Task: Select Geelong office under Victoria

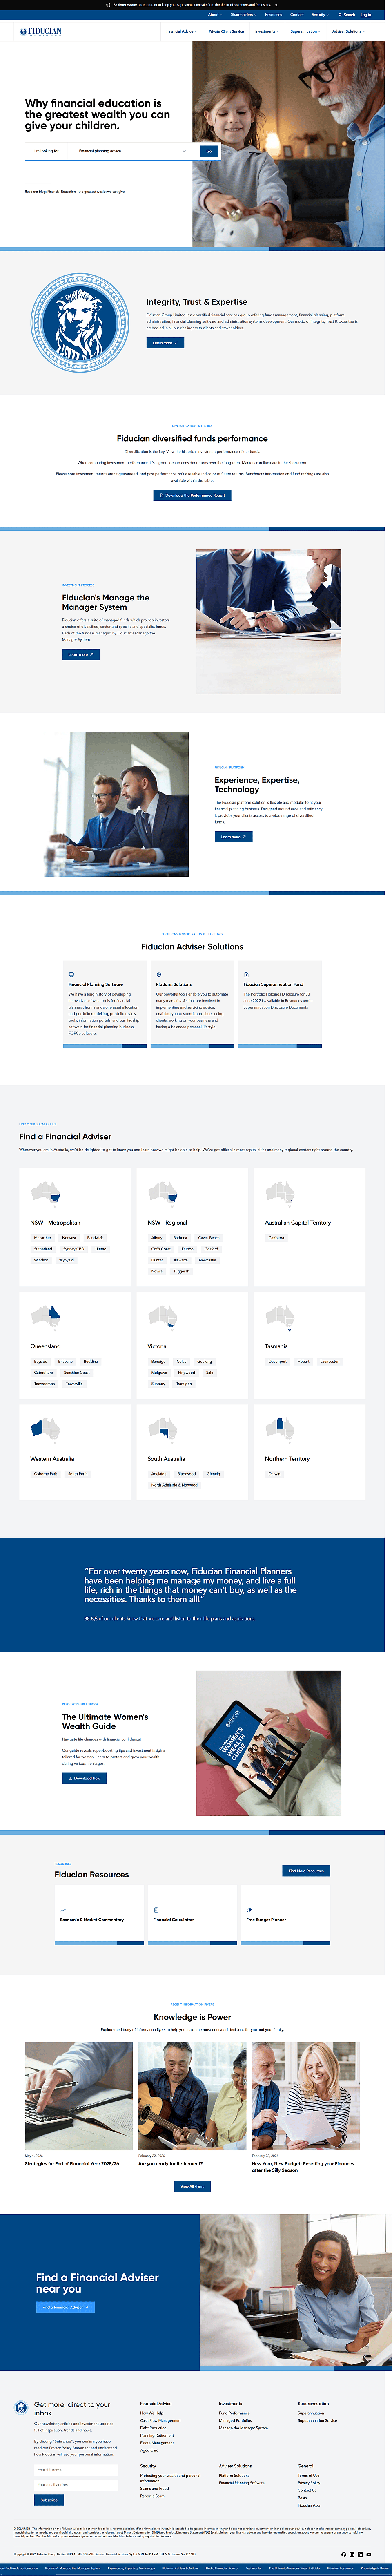Action: tap(204, 1361)
